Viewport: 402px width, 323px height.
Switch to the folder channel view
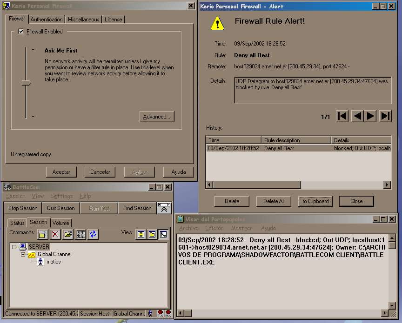click(x=152, y=234)
